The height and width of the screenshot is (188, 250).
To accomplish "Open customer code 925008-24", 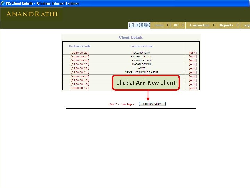I will click(x=80, y=61).
